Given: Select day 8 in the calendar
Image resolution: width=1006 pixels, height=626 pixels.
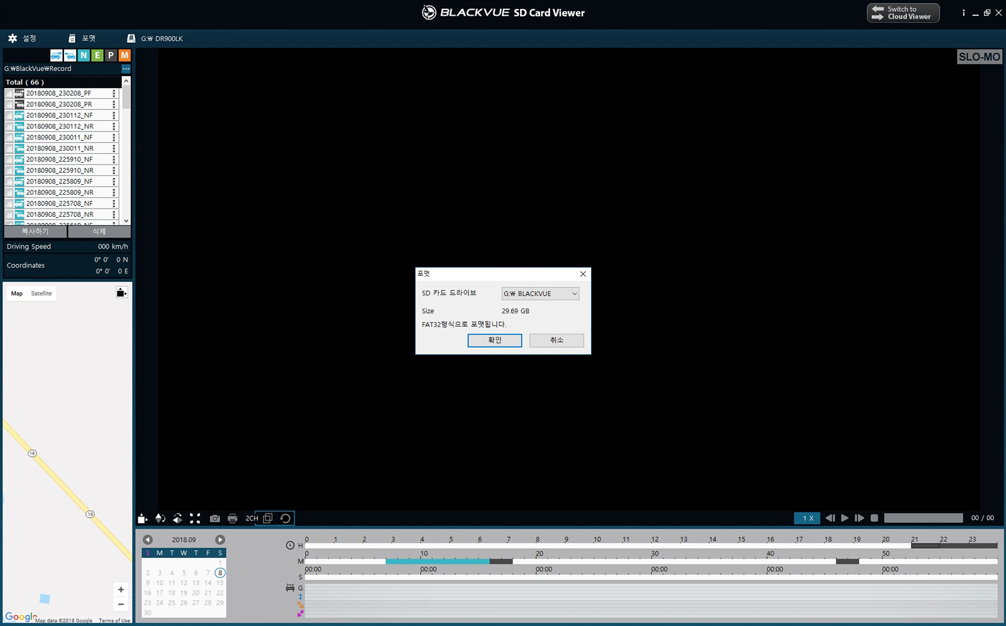Looking at the screenshot, I should (x=220, y=573).
